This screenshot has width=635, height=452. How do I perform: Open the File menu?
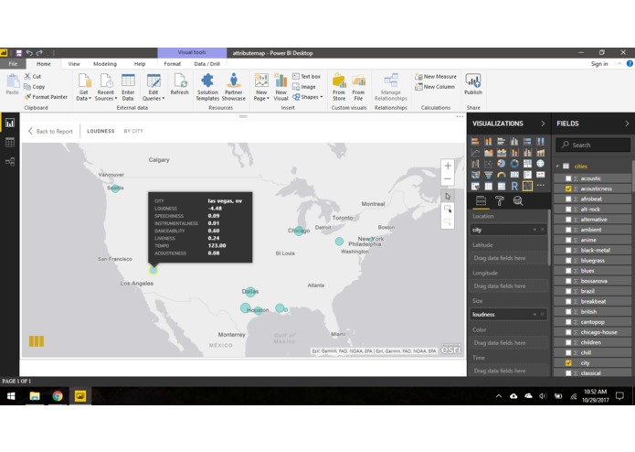tap(13, 64)
